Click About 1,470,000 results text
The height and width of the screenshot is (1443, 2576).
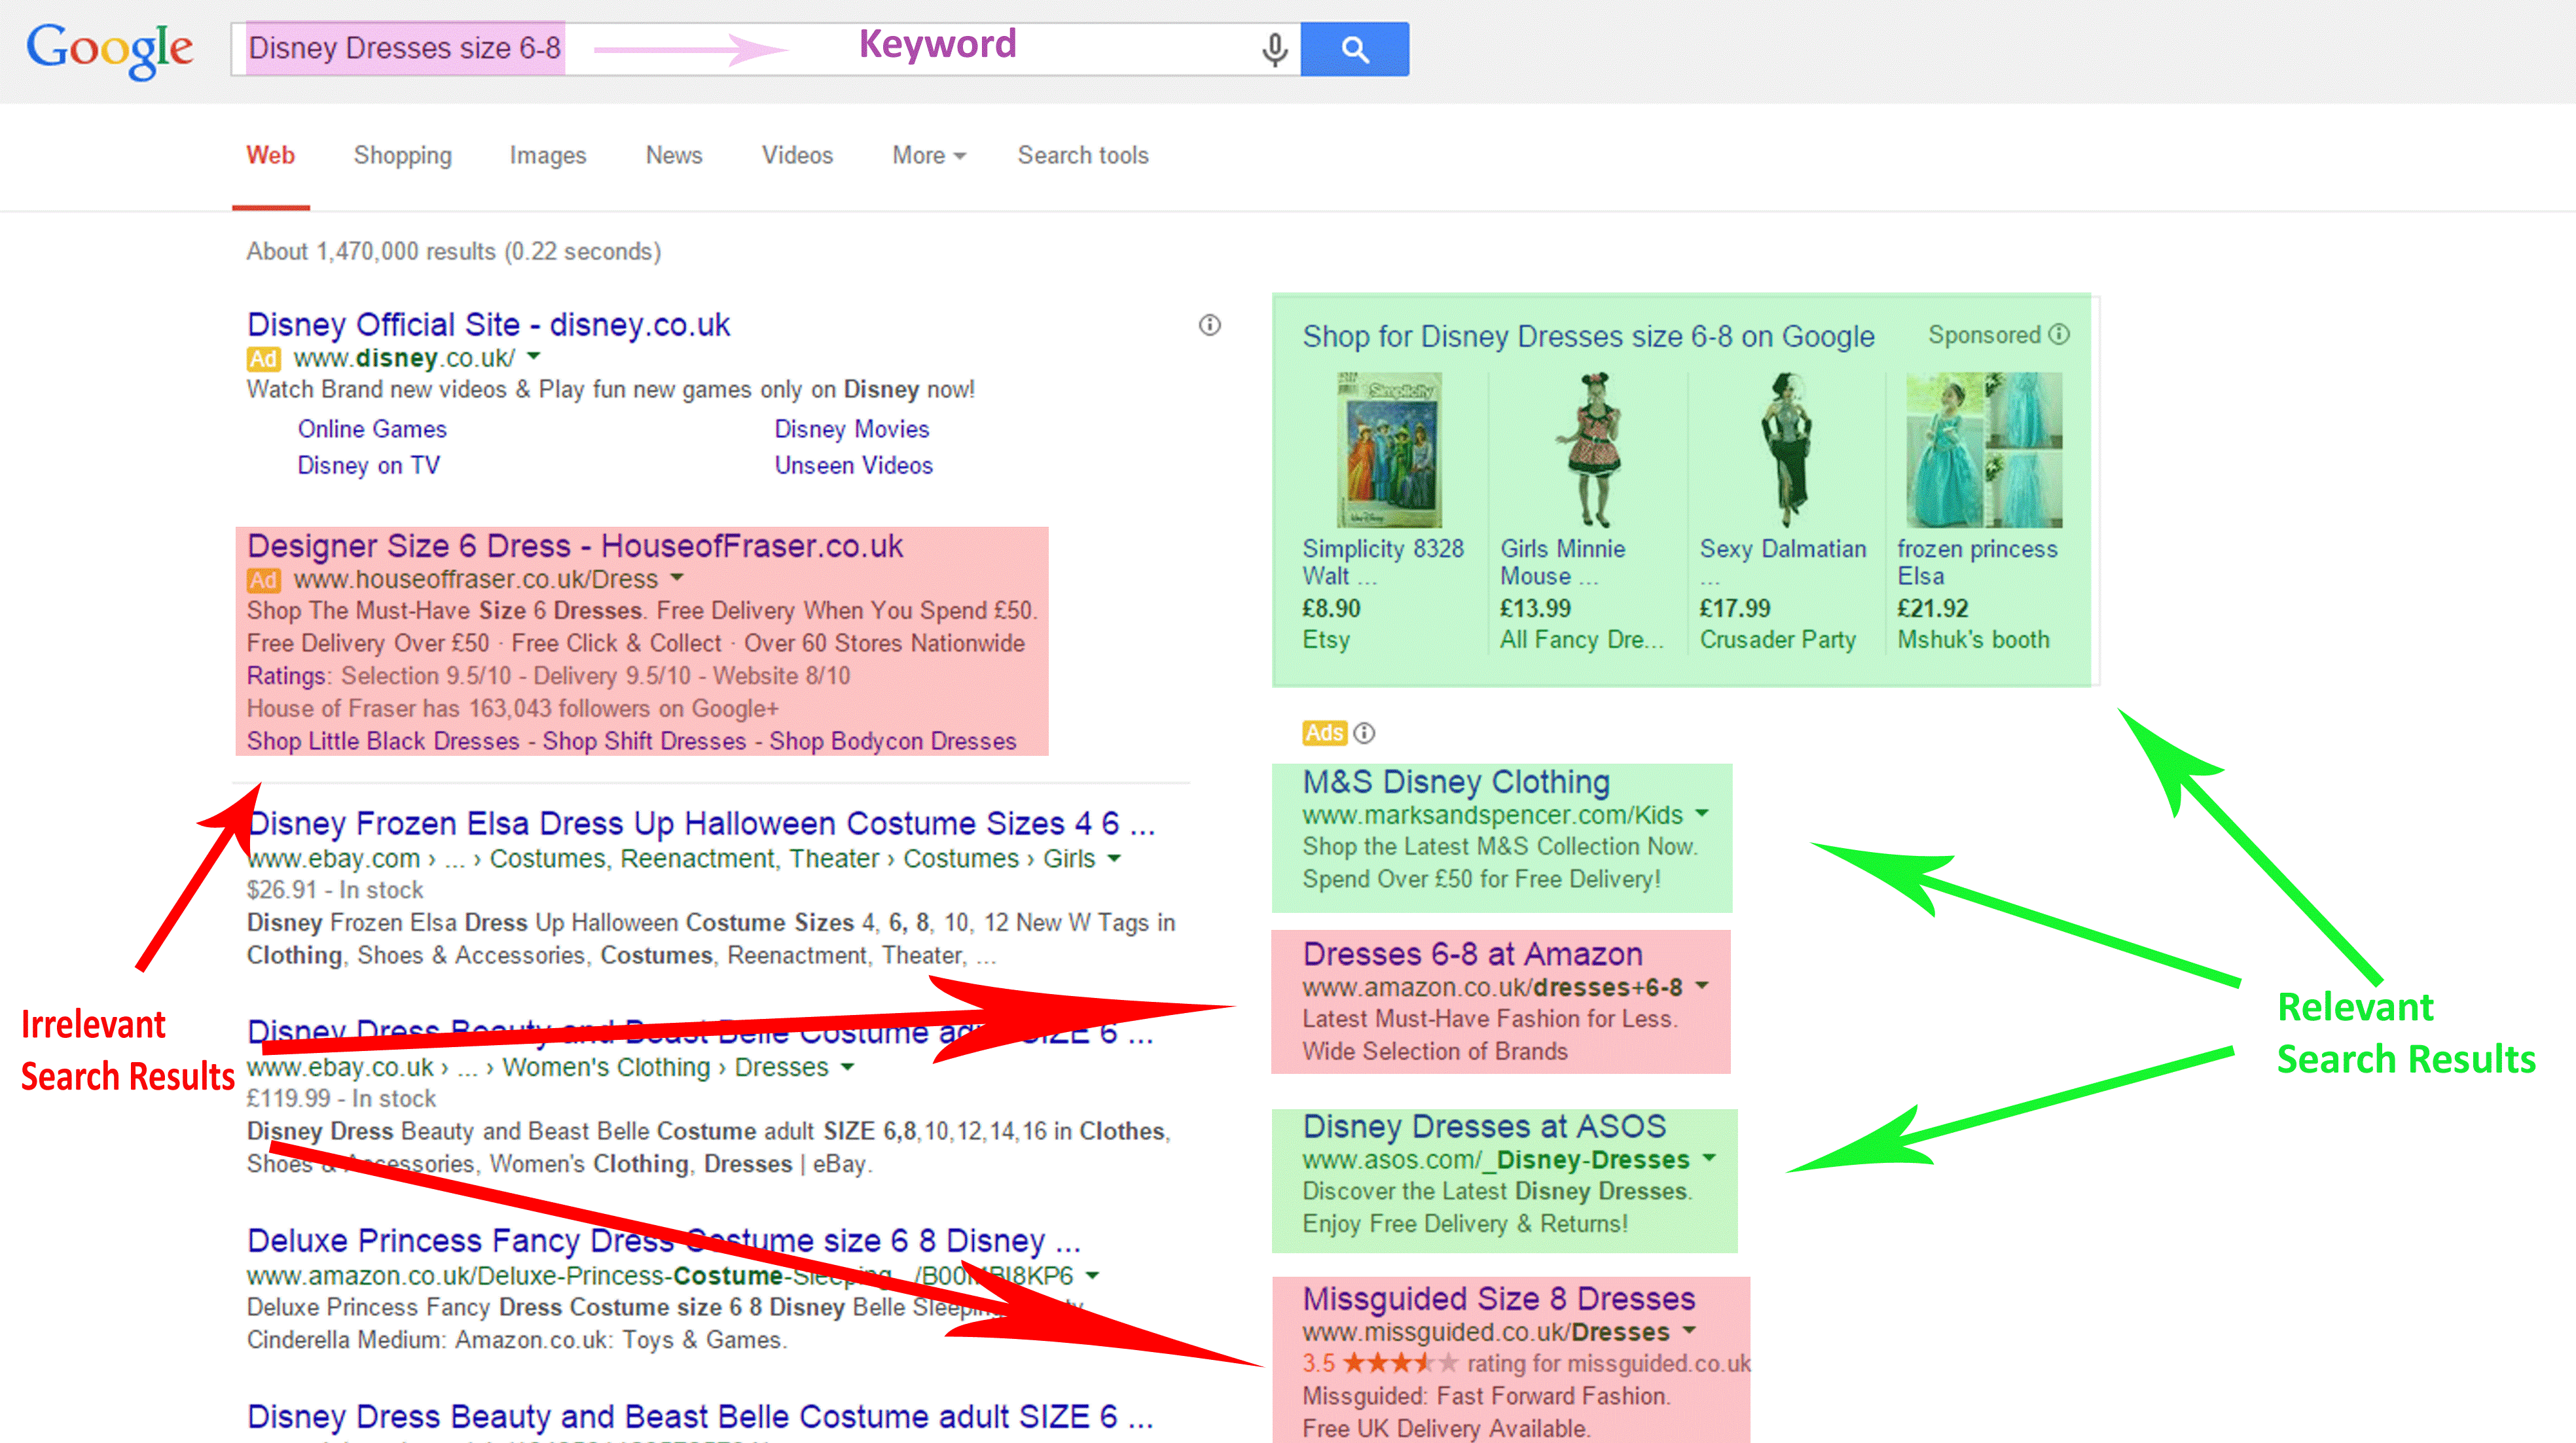(x=454, y=251)
